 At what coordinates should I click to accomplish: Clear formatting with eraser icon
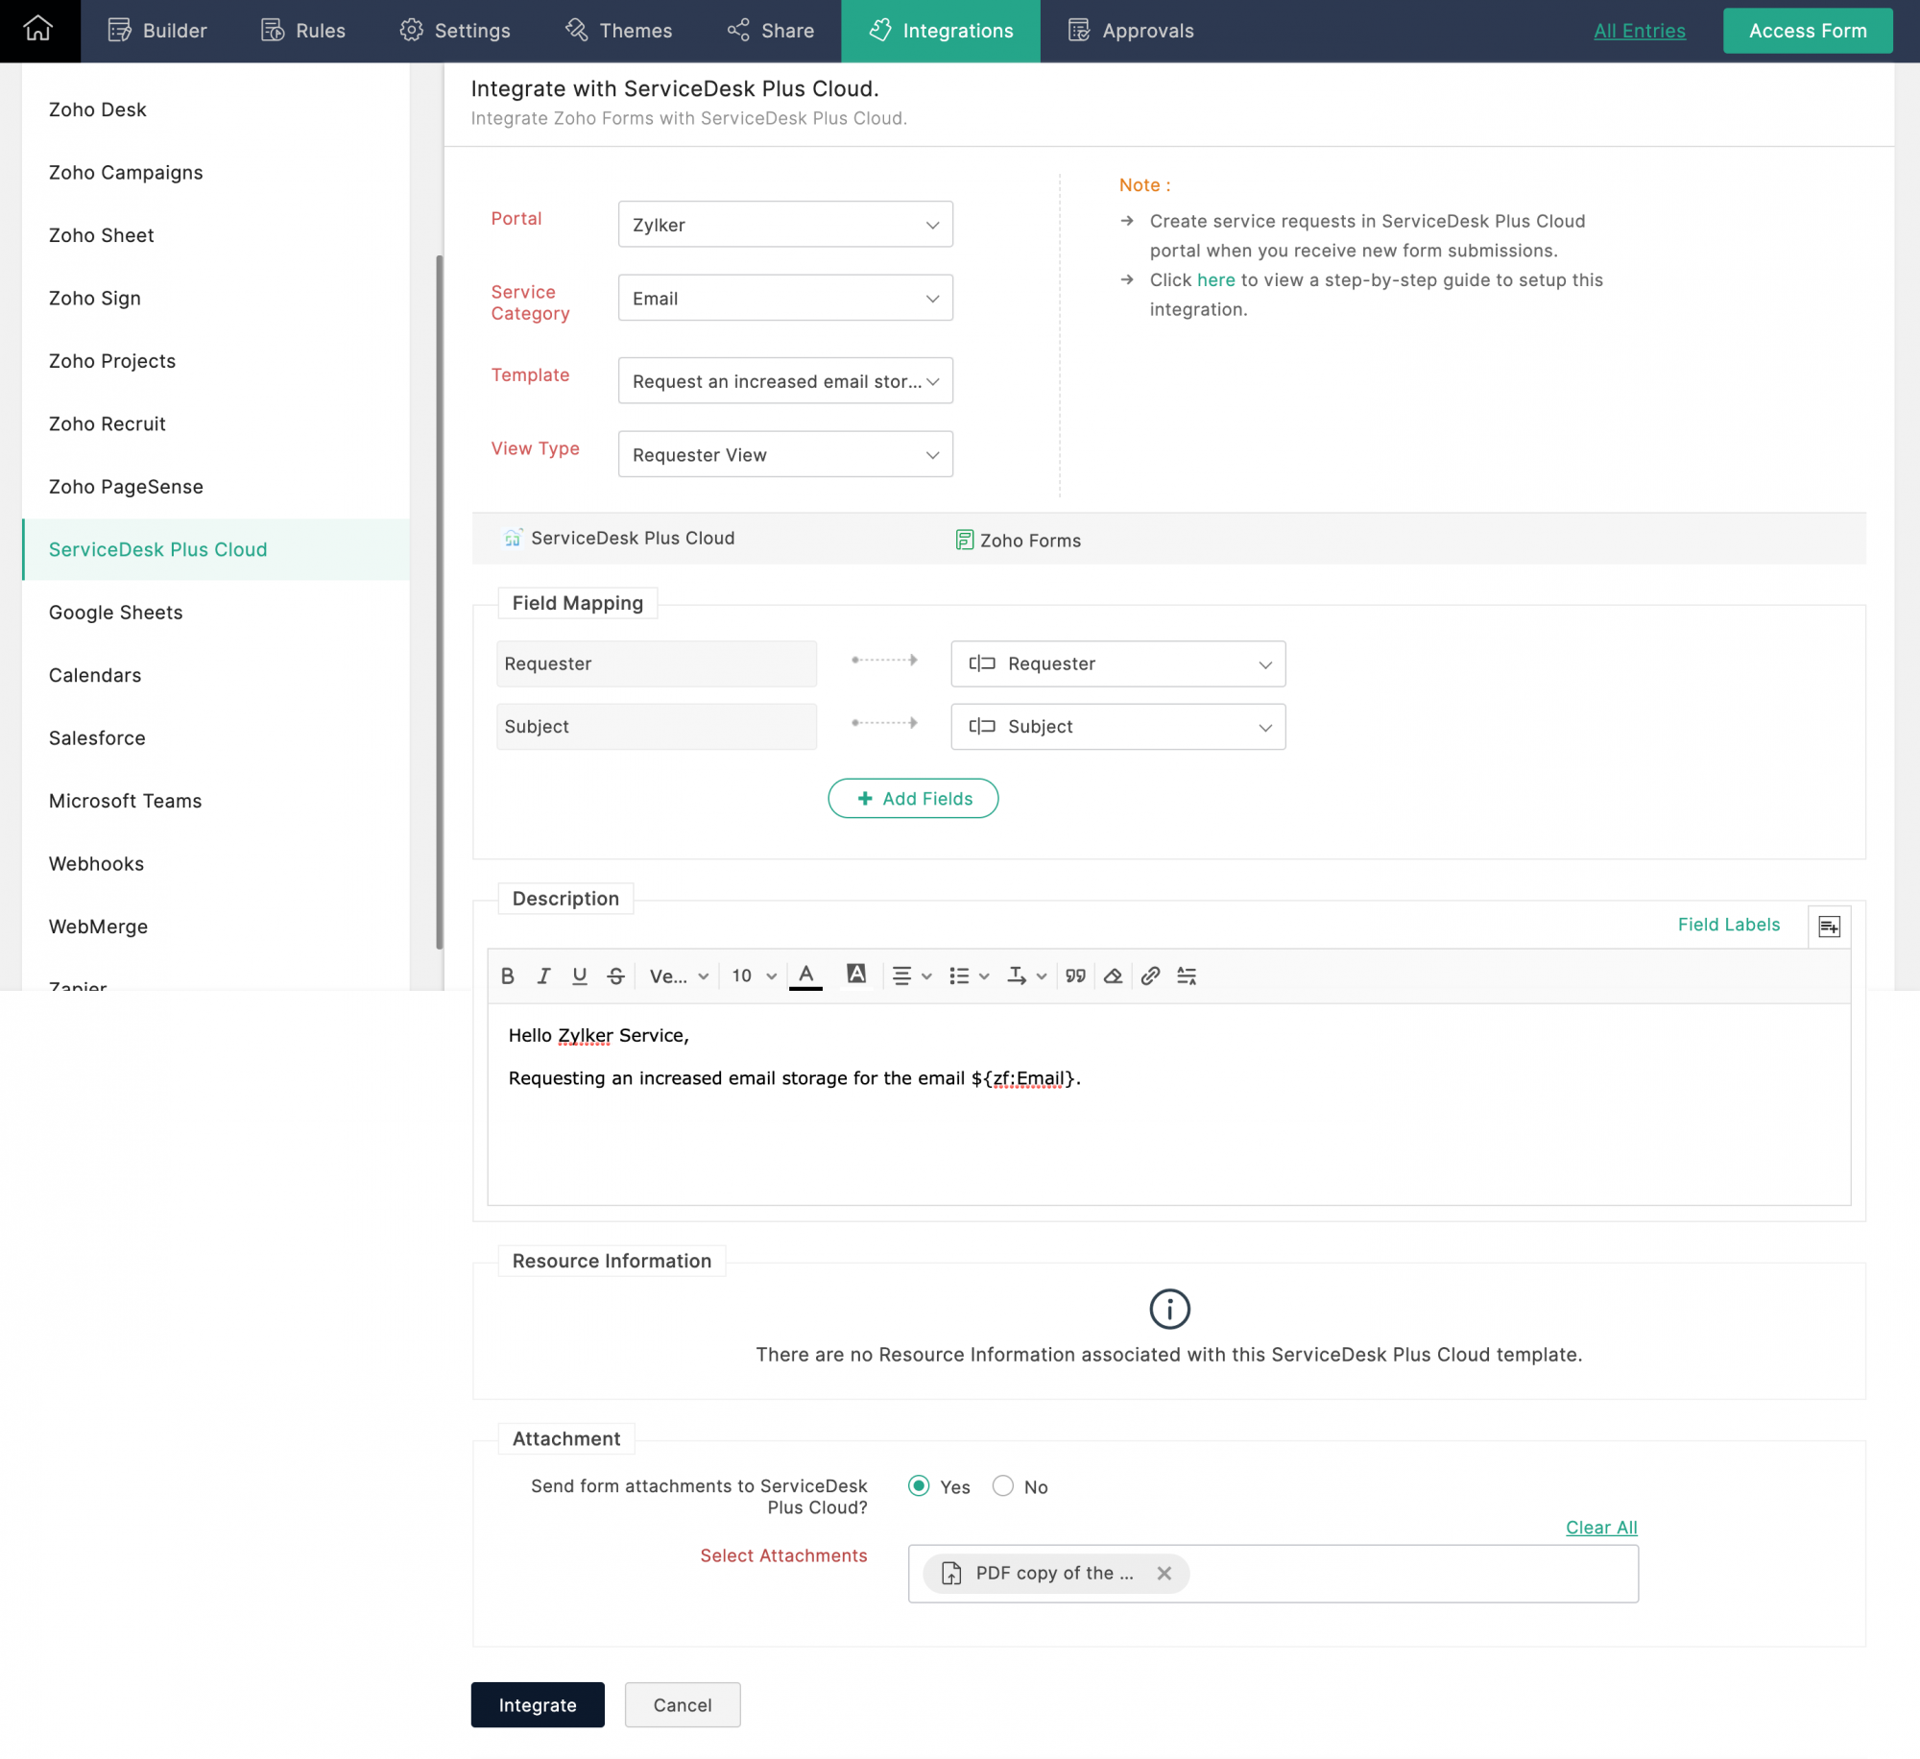click(1113, 976)
